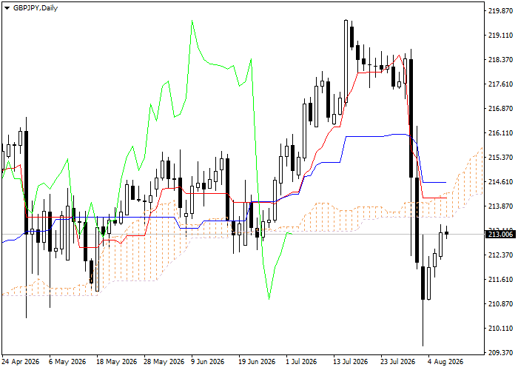Click the 28 May 2026 date label
The image size is (518, 370).
(164, 362)
